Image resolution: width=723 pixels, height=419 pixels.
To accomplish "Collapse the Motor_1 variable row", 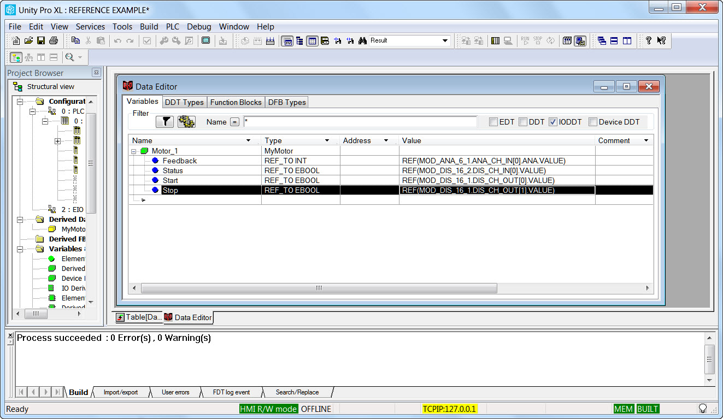I will tap(134, 151).
